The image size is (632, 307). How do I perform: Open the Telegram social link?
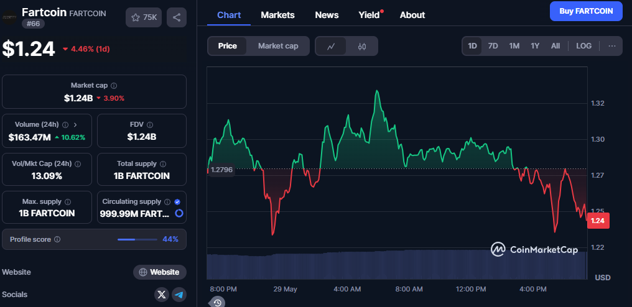[x=179, y=295]
